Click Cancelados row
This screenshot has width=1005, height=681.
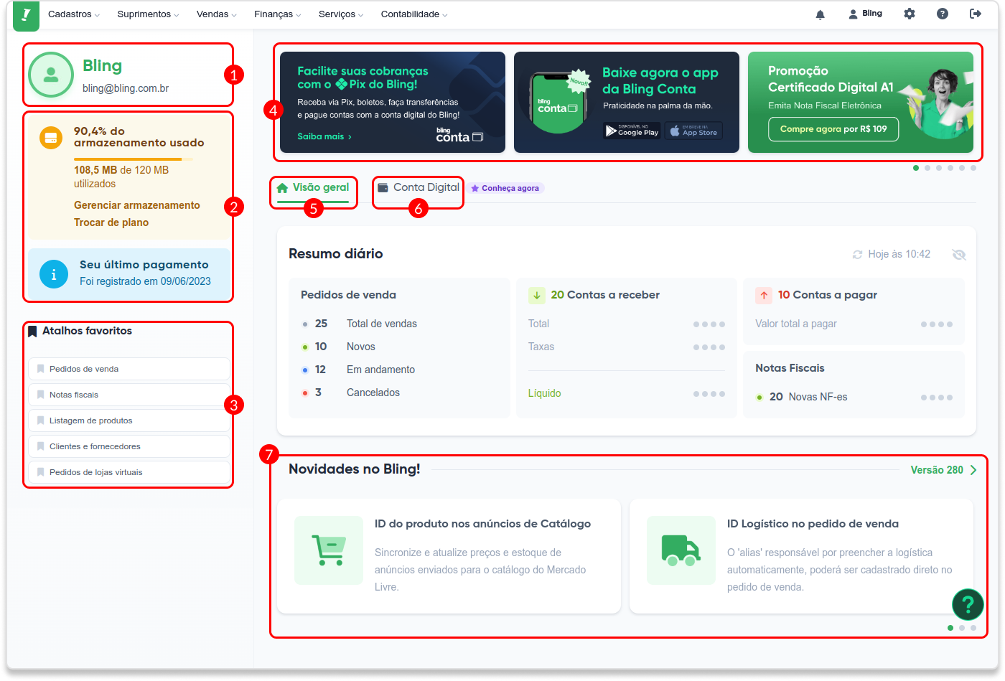pos(350,393)
